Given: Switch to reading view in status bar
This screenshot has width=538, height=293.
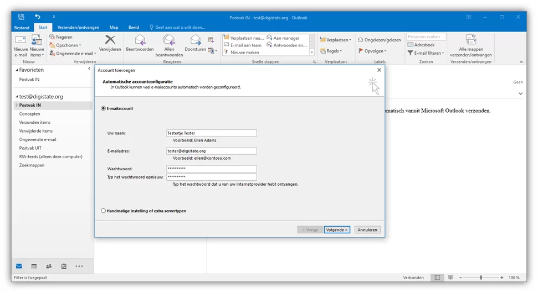Looking at the screenshot, I should (450, 278).
